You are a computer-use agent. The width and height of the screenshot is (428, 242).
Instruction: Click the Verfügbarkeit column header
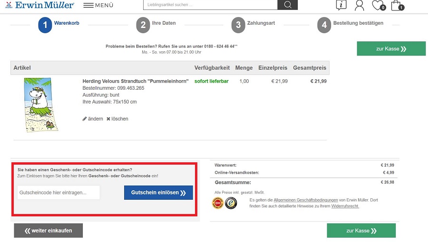[212, 68]
